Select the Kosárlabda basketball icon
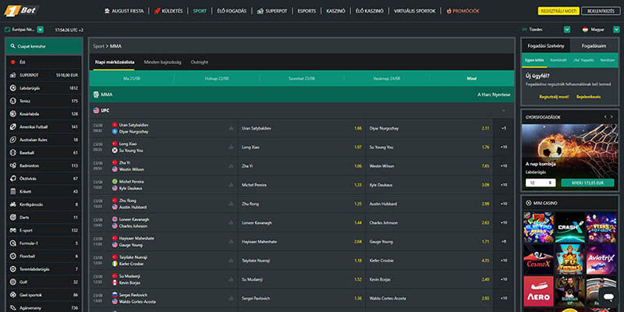This screenshot has width=624, height=312. [13, 114]
